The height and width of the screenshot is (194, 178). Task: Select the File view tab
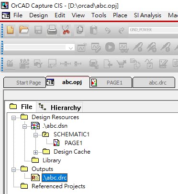click(21, 107)
